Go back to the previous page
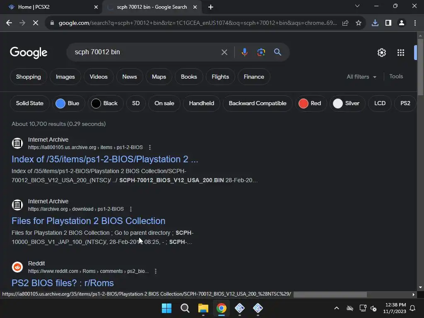 coord(9,23)
